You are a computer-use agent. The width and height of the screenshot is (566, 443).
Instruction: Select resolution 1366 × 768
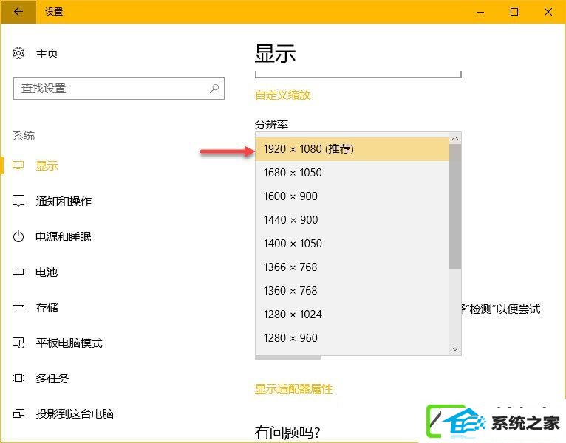pos(352,267)
